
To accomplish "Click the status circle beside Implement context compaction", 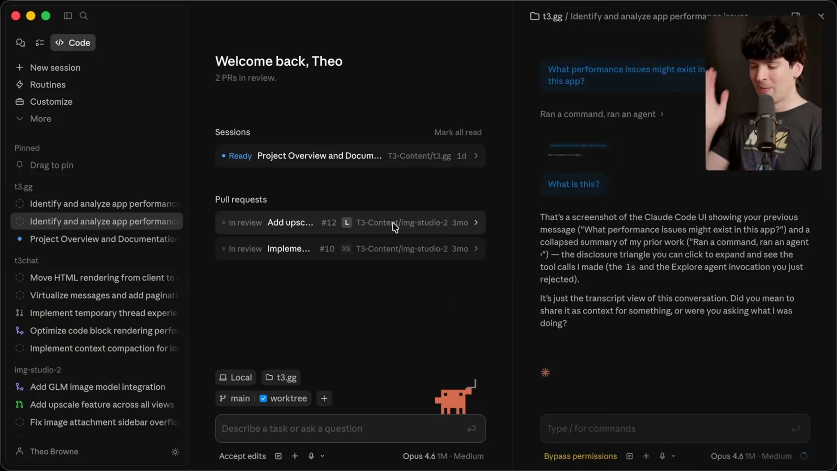I will (20, 348).
